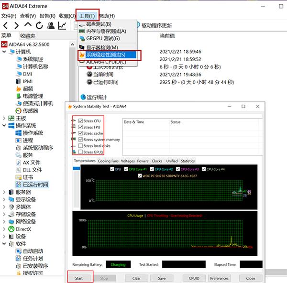The height and width of the screenshot is (283, 287).
Task: Switch to the 收藏夹 favorites tab
Action: pyautogui.click(x=28, y=36)
